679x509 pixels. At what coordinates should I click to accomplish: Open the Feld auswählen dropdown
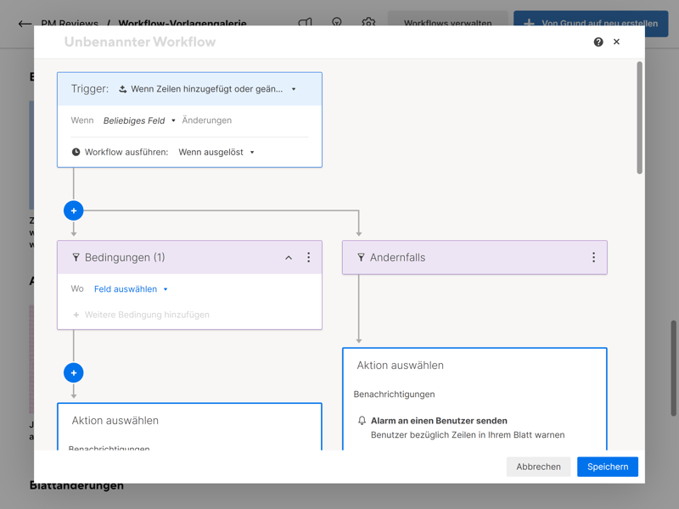[131, 289]
